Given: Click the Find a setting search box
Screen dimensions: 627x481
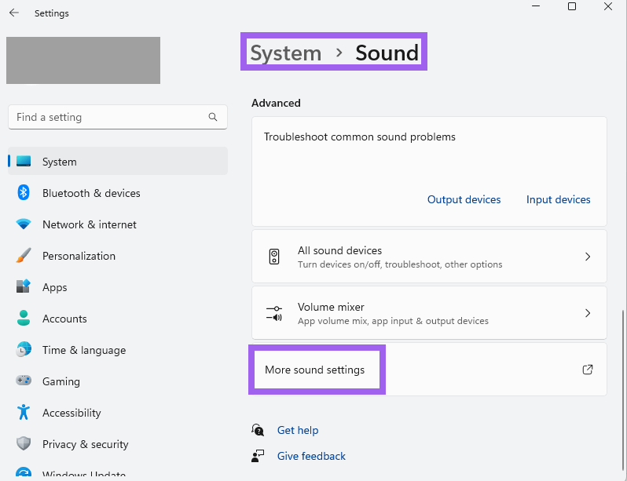Looking at the screenshot, I should (110, 117).
